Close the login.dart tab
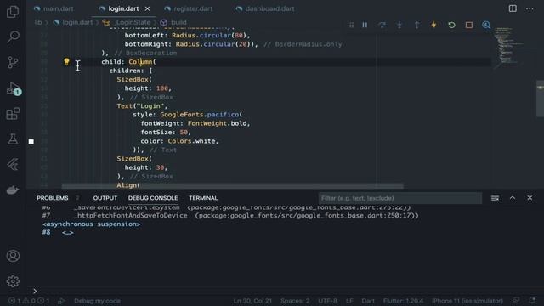The height and width of the screenshot is (306, 544). (147, 8)
